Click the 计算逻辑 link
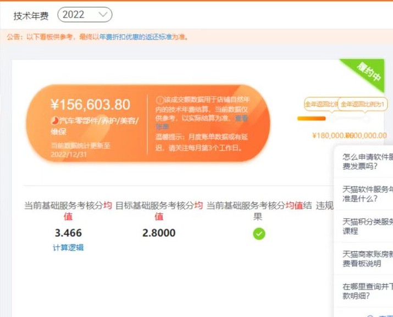Image resolution: width=393 pixels, height=317 pixels. [x=68, y=248]
